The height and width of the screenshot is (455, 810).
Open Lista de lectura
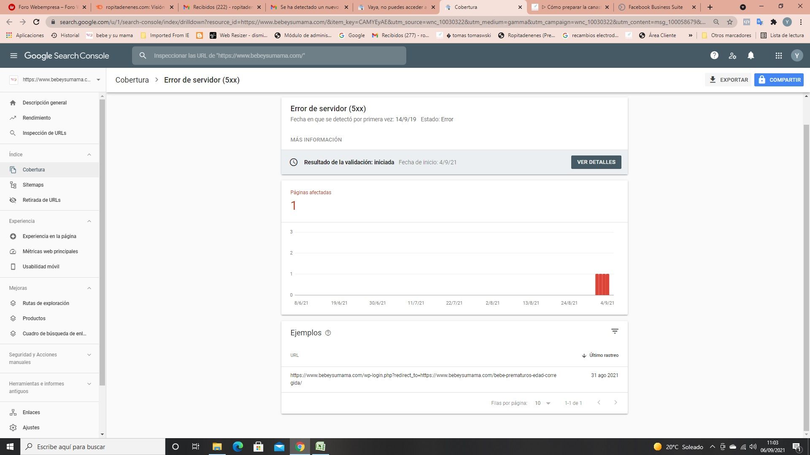click(x=782, y=35)
